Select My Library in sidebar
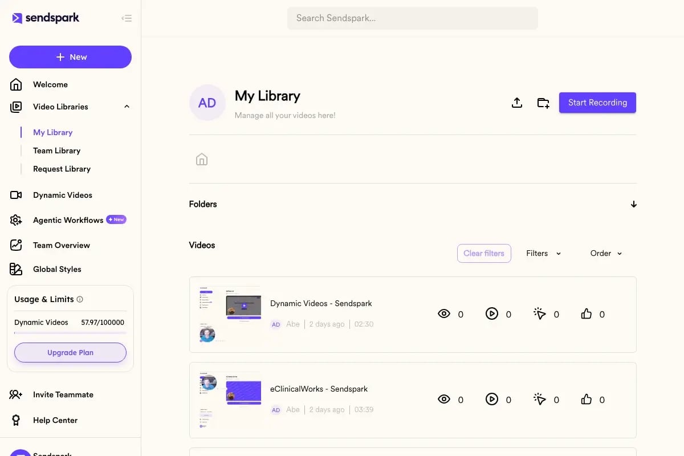This screenshot has height=456, width=684. (52, 132)
